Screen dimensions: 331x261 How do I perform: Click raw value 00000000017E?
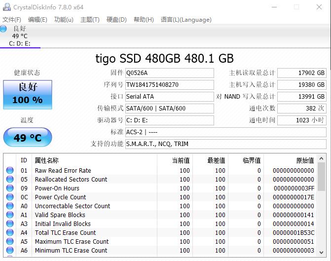tap(294, 197)
